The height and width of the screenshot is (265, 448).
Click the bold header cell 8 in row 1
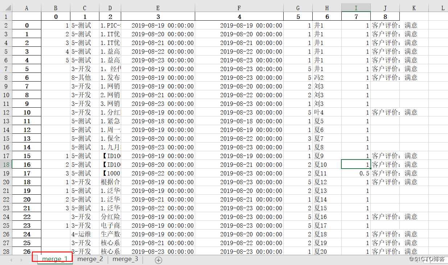click(385, 17)
